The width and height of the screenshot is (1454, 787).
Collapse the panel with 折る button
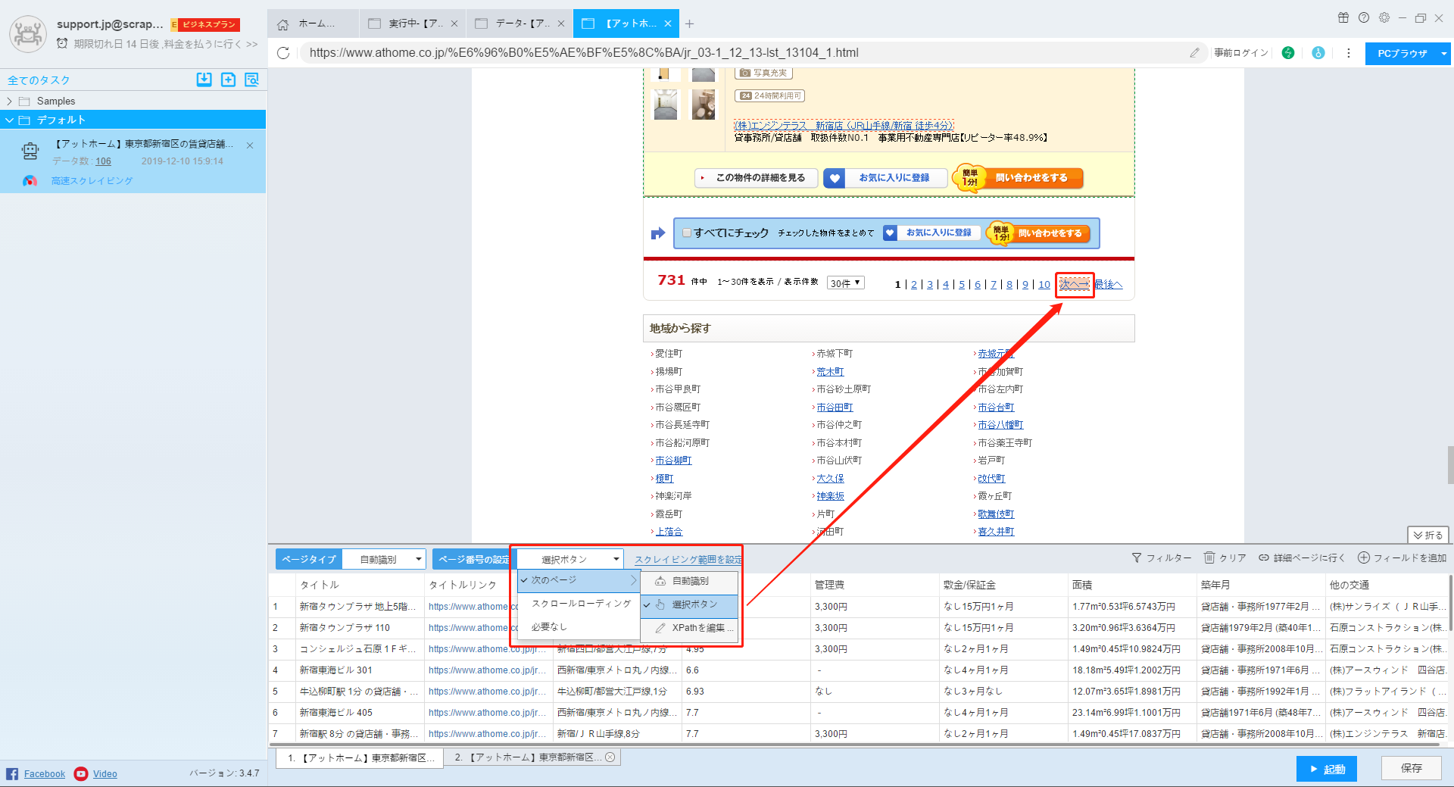1428,535
